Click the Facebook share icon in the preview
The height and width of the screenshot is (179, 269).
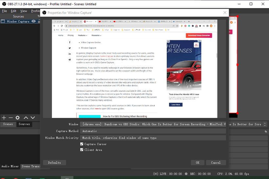[70, 42]
